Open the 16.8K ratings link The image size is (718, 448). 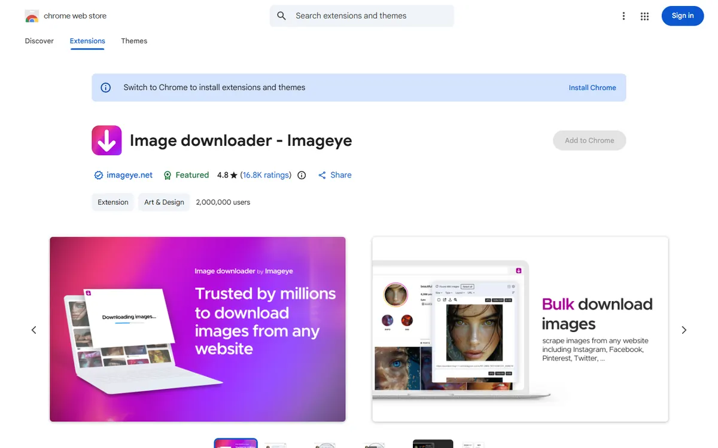pyautogui.click(x=266, y=175)
